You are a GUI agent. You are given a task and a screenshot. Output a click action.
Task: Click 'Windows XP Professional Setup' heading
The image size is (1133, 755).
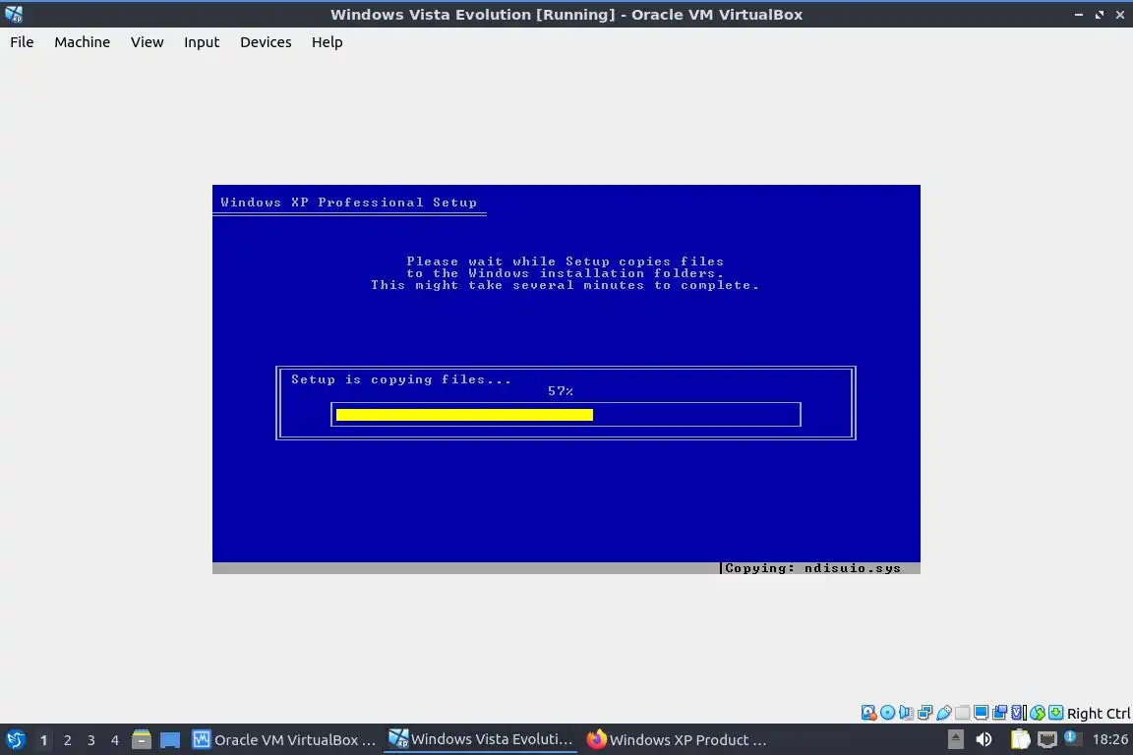click(x=348, y=203)
